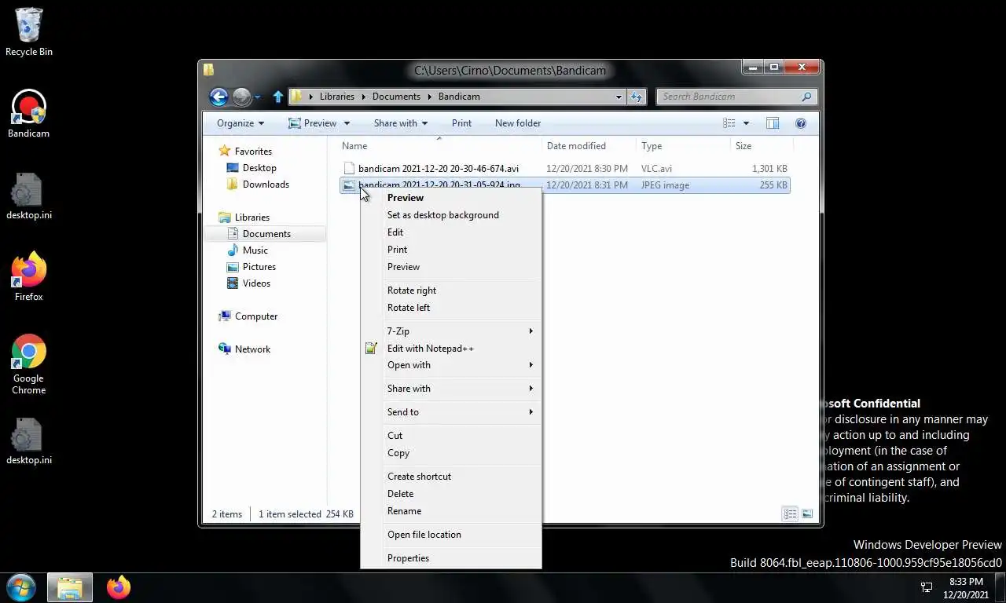Click the network icon in the system tray
1006x603 pixels.
pyautogui.click(x=927, y=587)
